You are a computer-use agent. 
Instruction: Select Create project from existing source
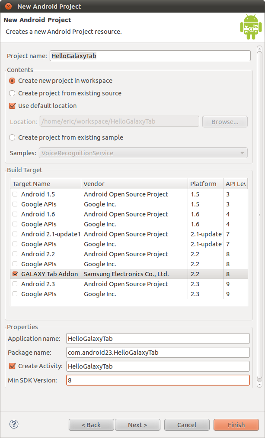point(12,93)
